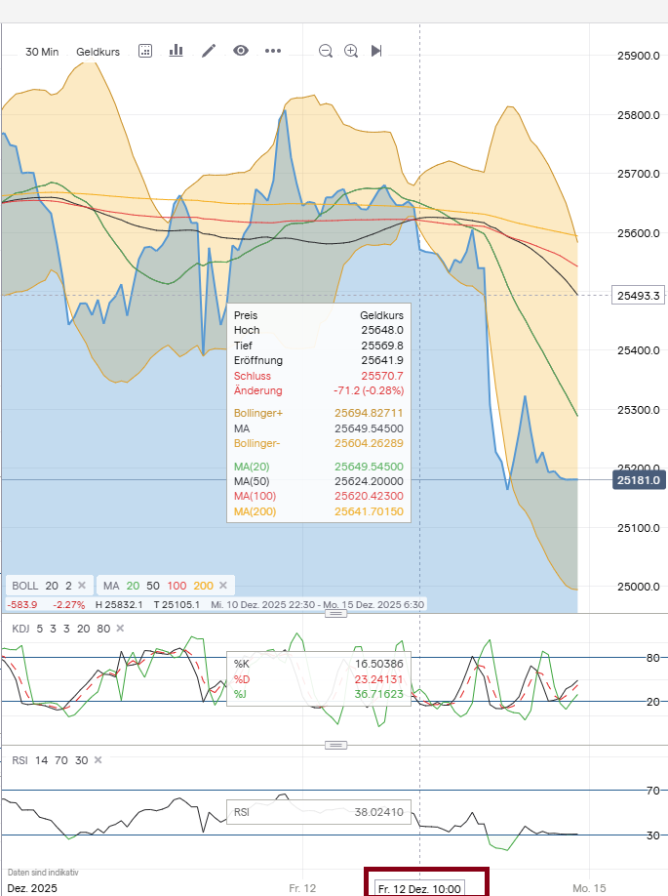Remove the MA 20 50 100 200 indicator
The image size is (668, 896).
pos(223,586)
